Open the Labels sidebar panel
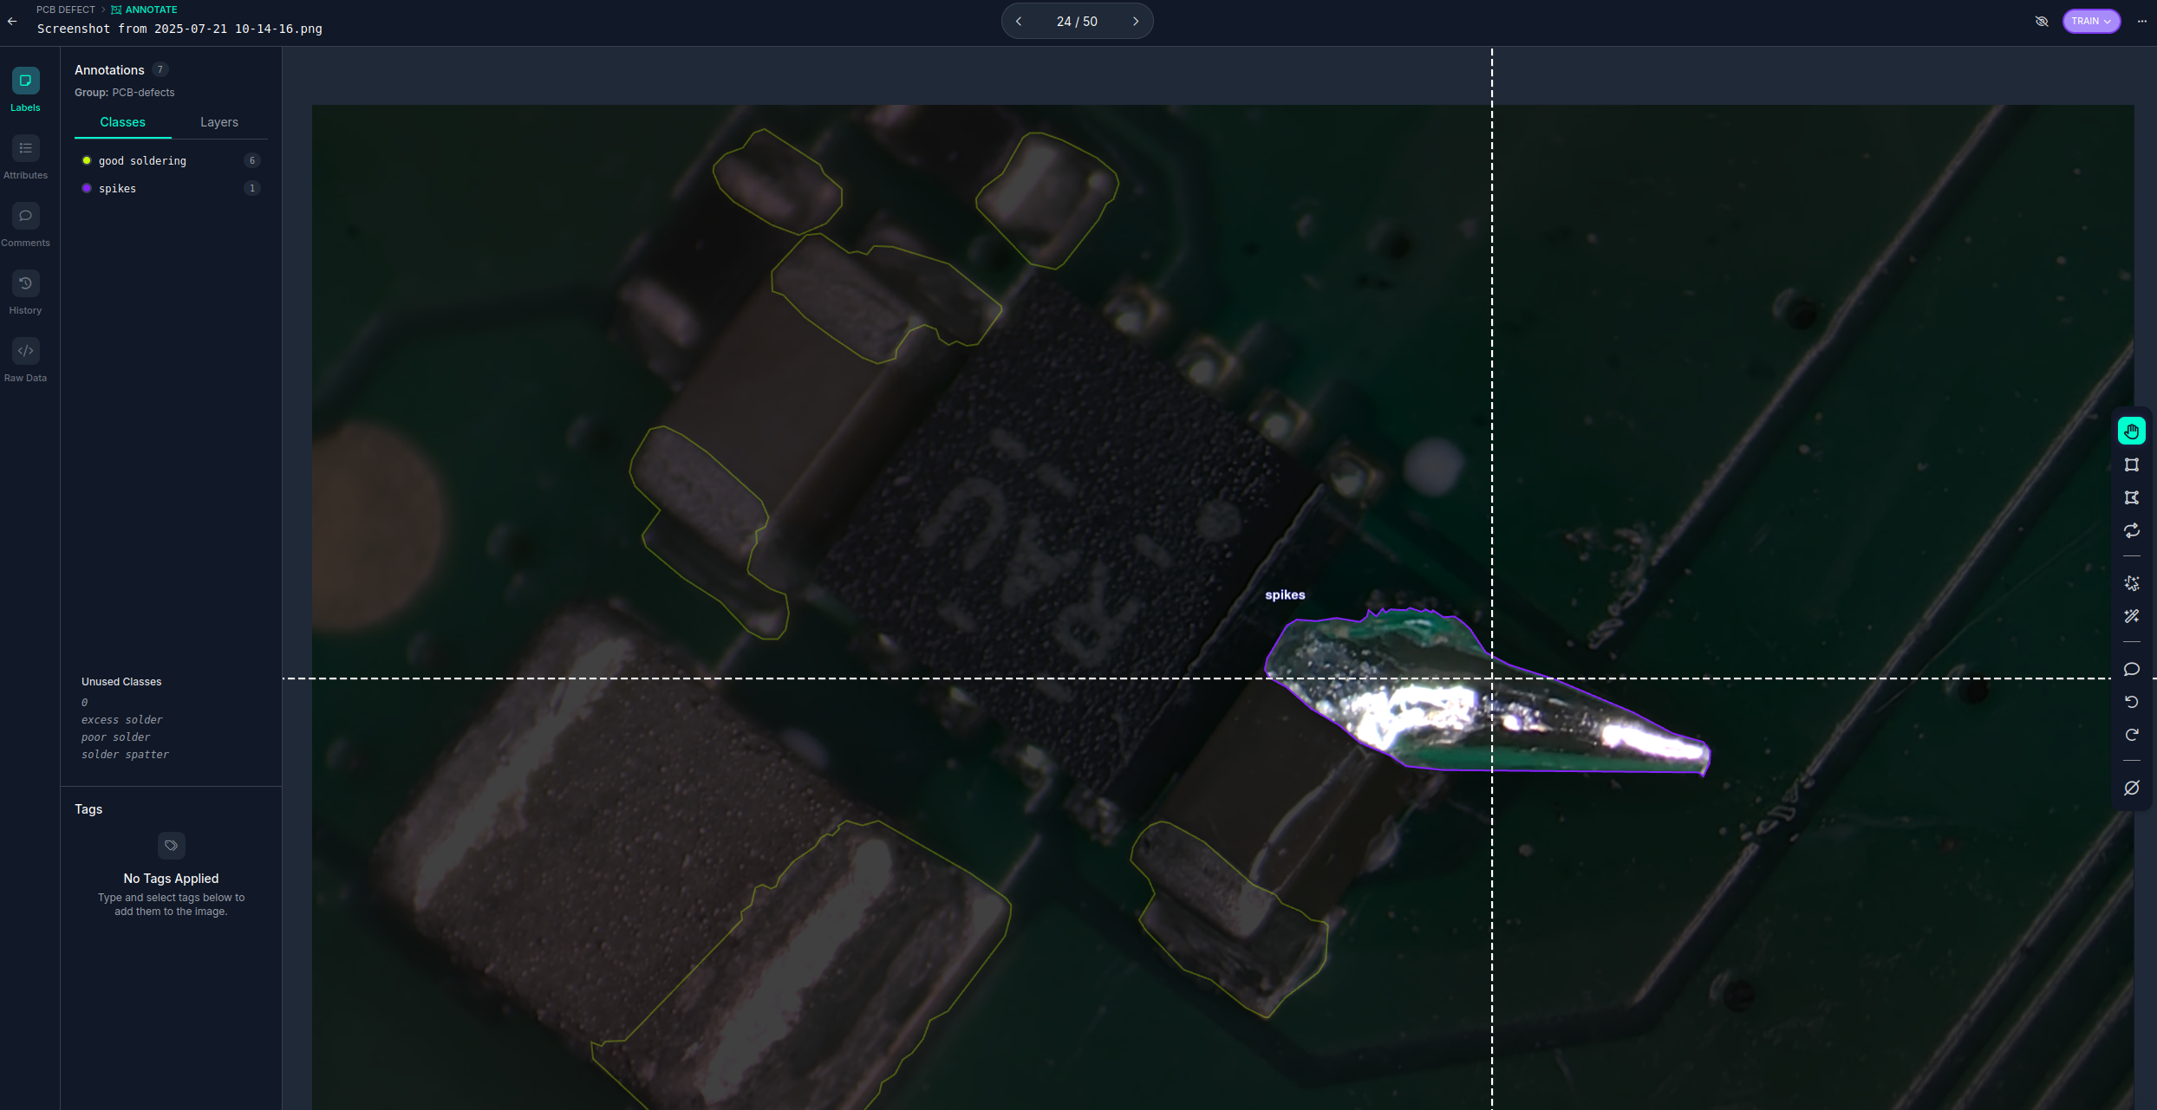The height and width of the screenshot is (1110, 2157). [x=25, y=90]
